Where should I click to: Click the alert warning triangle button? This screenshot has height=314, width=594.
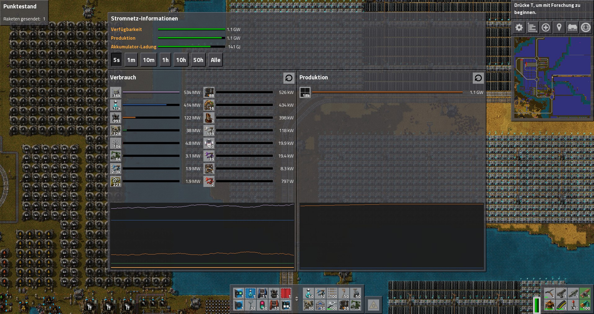374,305
